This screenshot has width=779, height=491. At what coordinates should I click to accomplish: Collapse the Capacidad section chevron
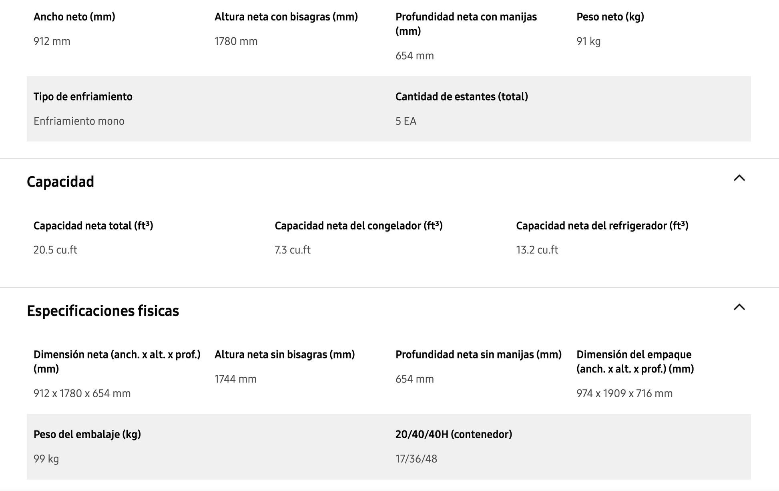[x=739, y=178]
